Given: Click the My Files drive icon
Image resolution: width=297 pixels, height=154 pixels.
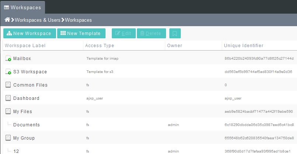Looking at the screenshot, I should coord(8,112).
